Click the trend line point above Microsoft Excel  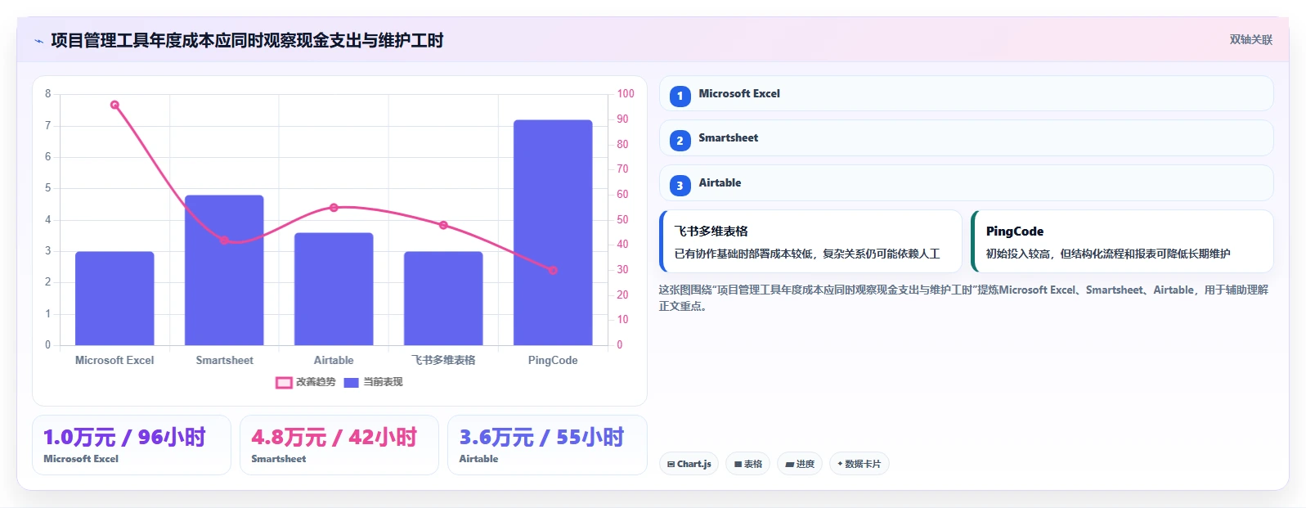click(114, 105)
